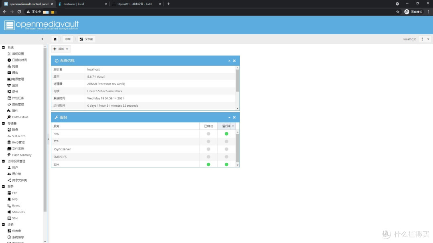This screenshot has width=433, height=243.
Task: Click 仪表盘 in breadcrumb bar
Action: point(86,39)
